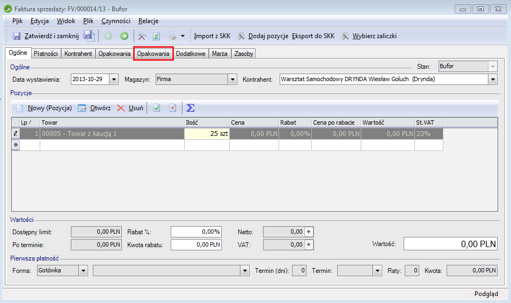
Task: Click the blank page icon of Nowy (Pozycja)
Action: pos(20,108)
